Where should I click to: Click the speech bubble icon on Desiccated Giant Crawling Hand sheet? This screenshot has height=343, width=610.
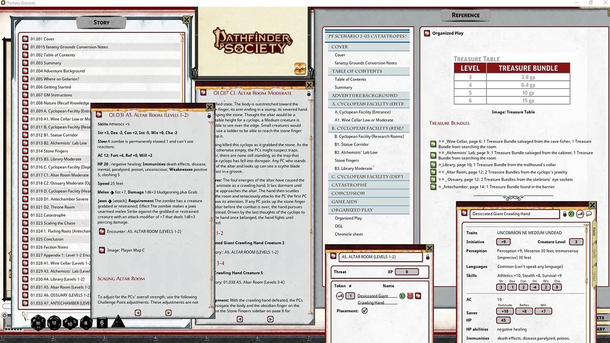coord(589,214)
